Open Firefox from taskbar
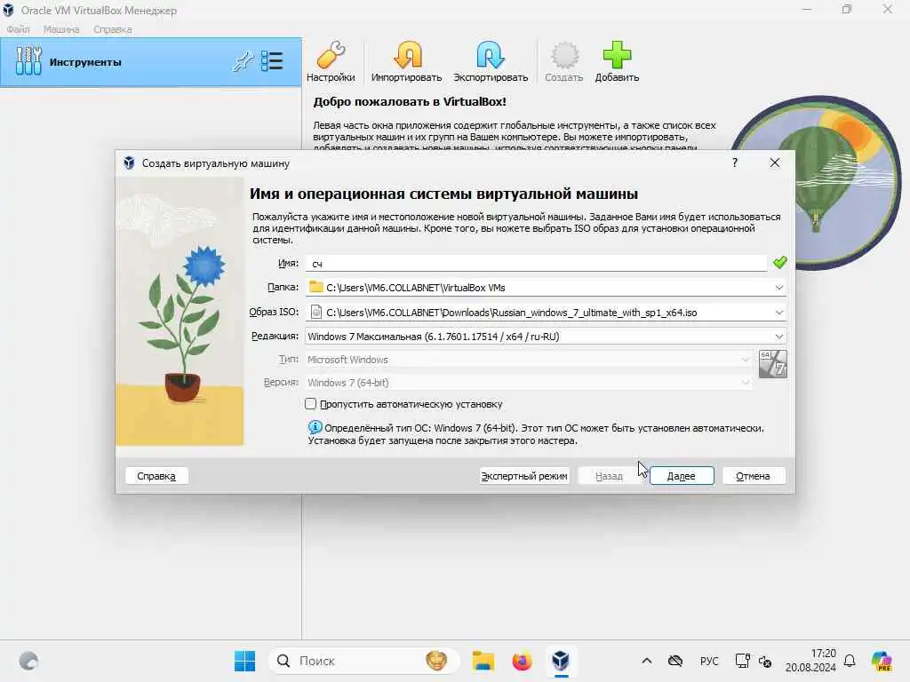Viewport: 910px width, 682px height. [522, 661]
